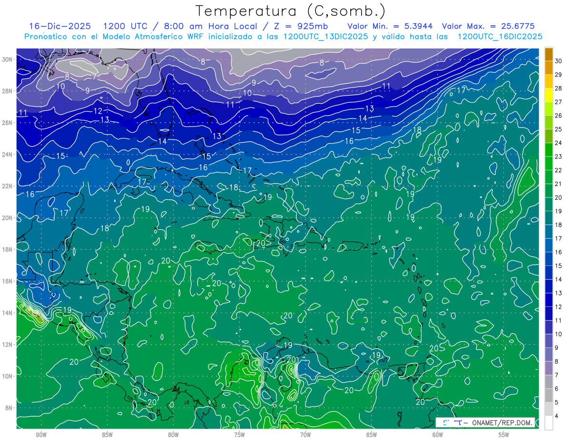Click the title "Temperatura (C,somb.)"

click(x=291, y=11)
